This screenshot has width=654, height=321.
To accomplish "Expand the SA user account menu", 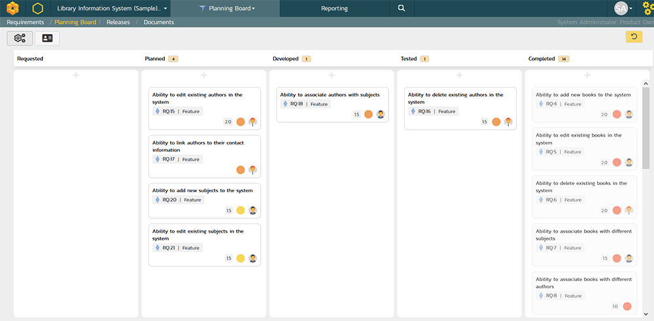I will (x=623, y=8).
